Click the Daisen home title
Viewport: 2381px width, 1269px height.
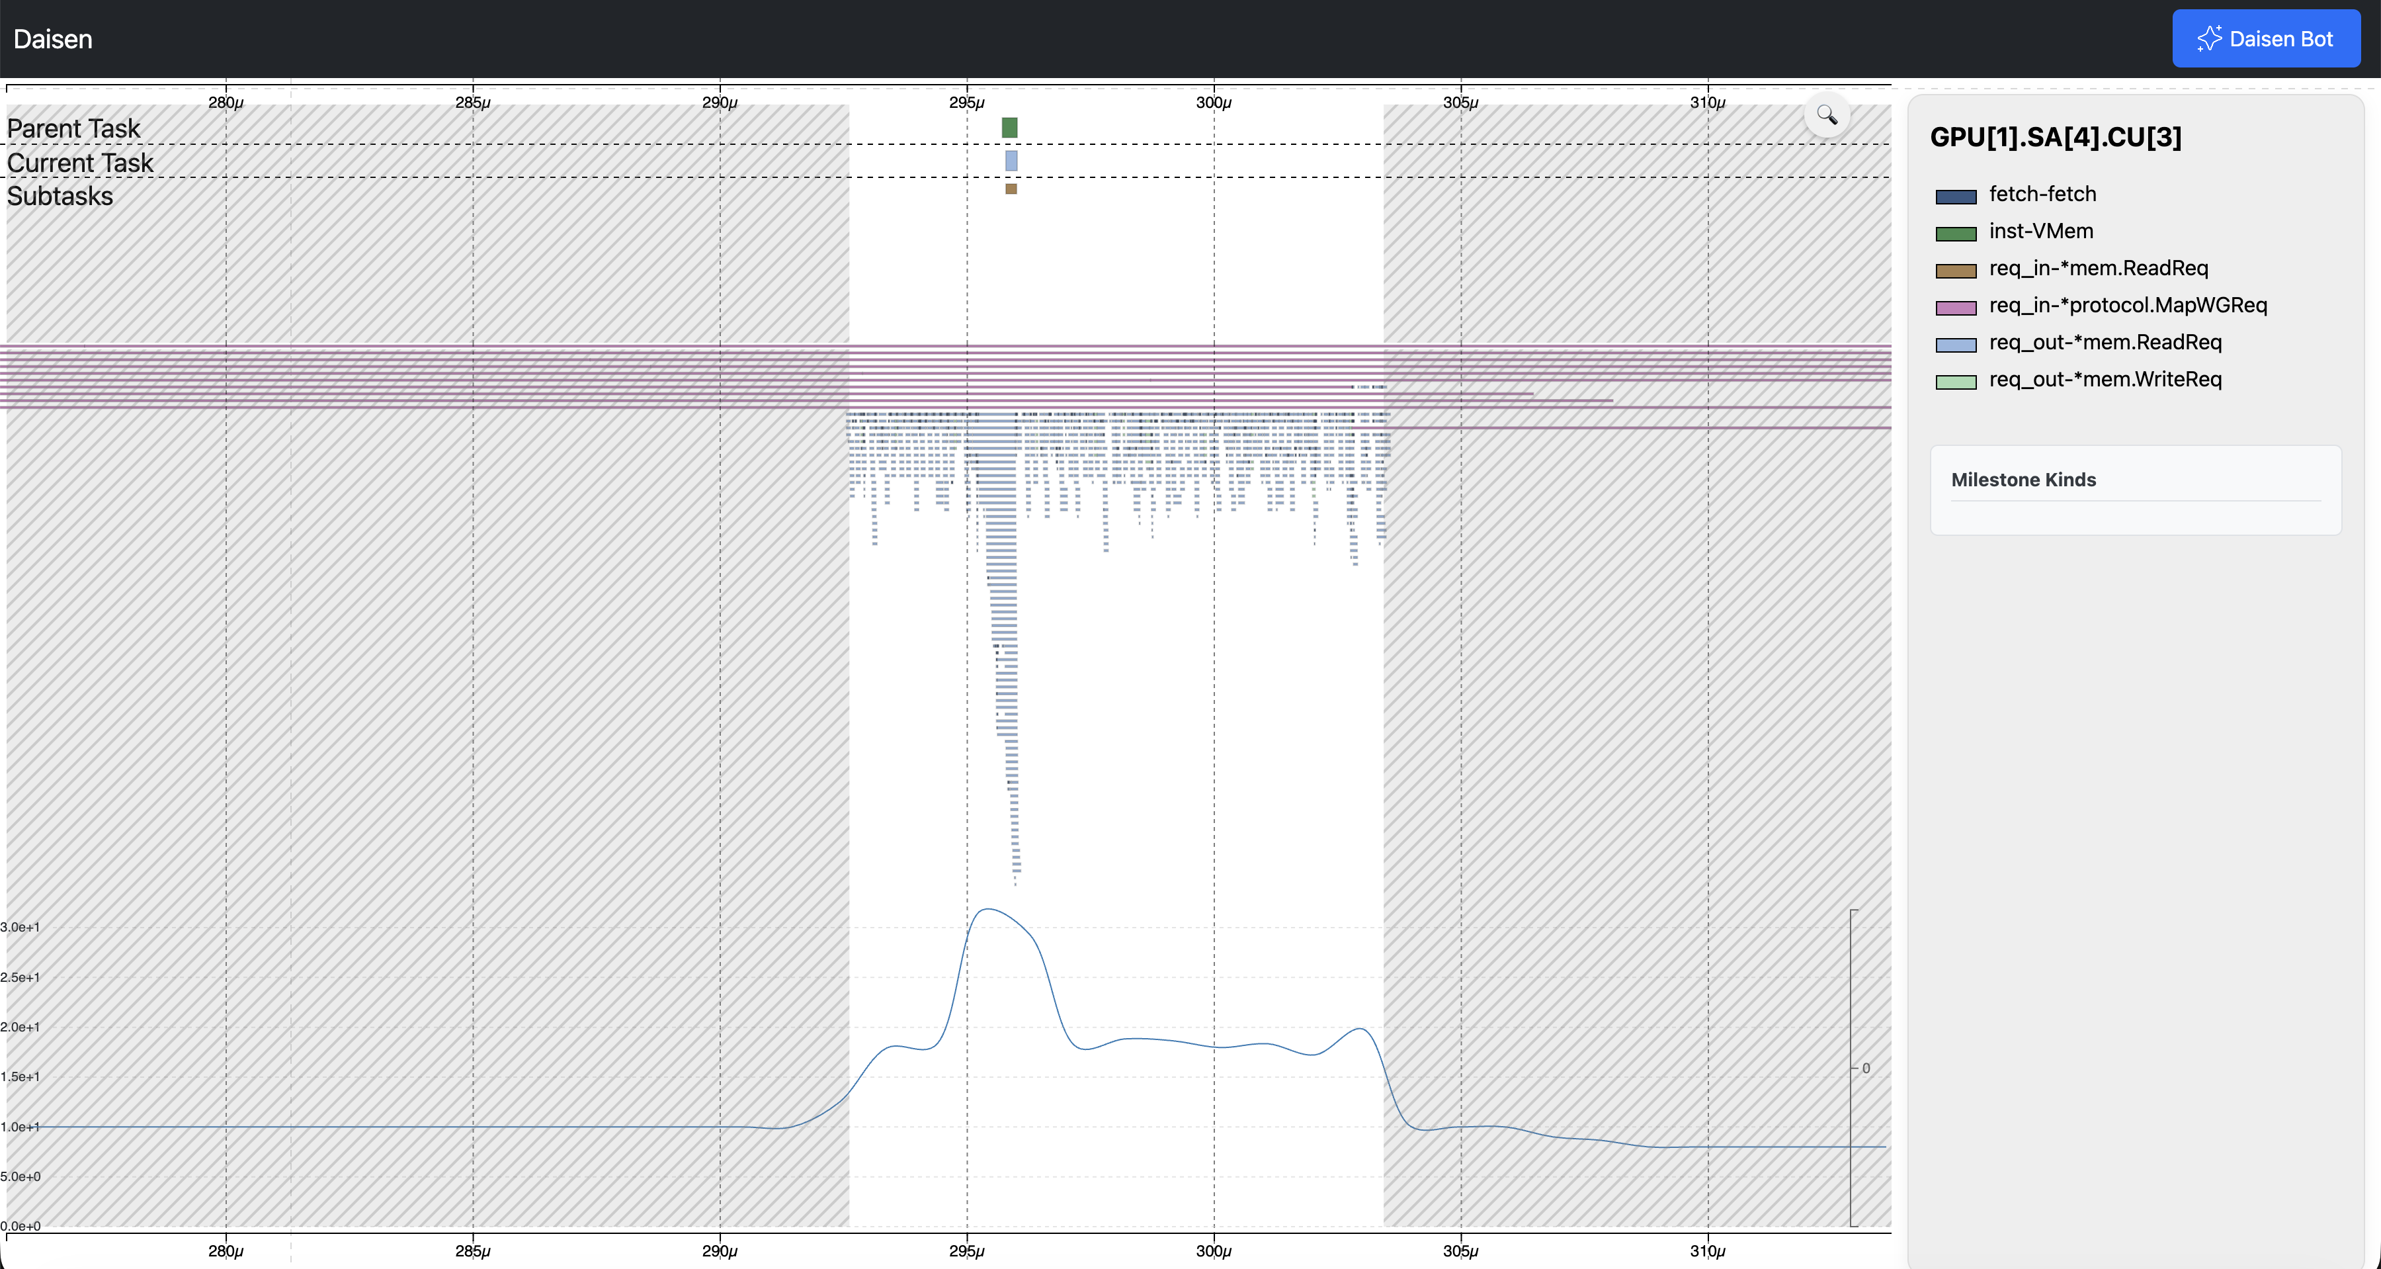tap(53, 39)
